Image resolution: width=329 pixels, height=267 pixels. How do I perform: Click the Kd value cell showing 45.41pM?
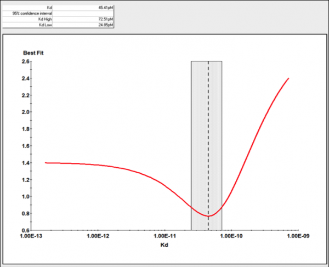tap(85, 8)
